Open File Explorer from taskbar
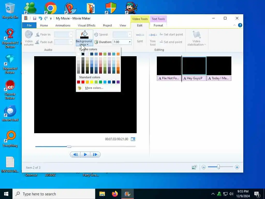 pyautogui.click(x=102, y=194)
